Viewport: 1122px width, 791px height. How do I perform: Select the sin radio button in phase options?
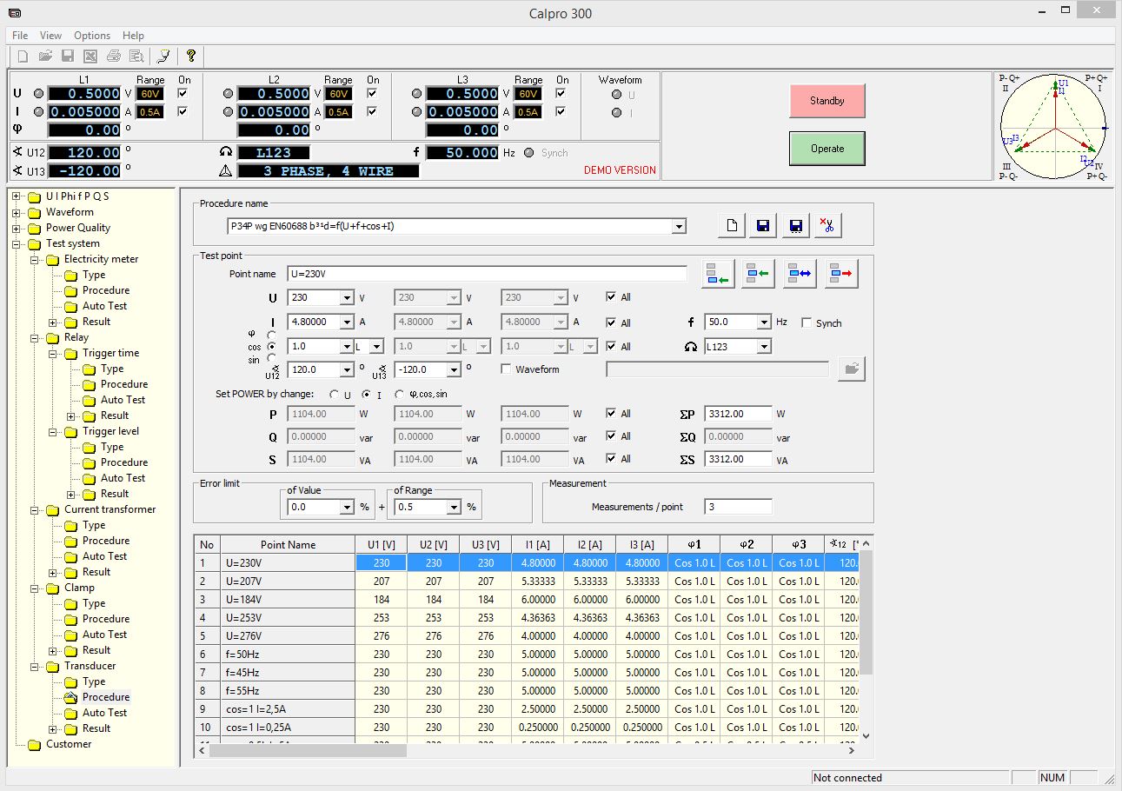point(272,358)
